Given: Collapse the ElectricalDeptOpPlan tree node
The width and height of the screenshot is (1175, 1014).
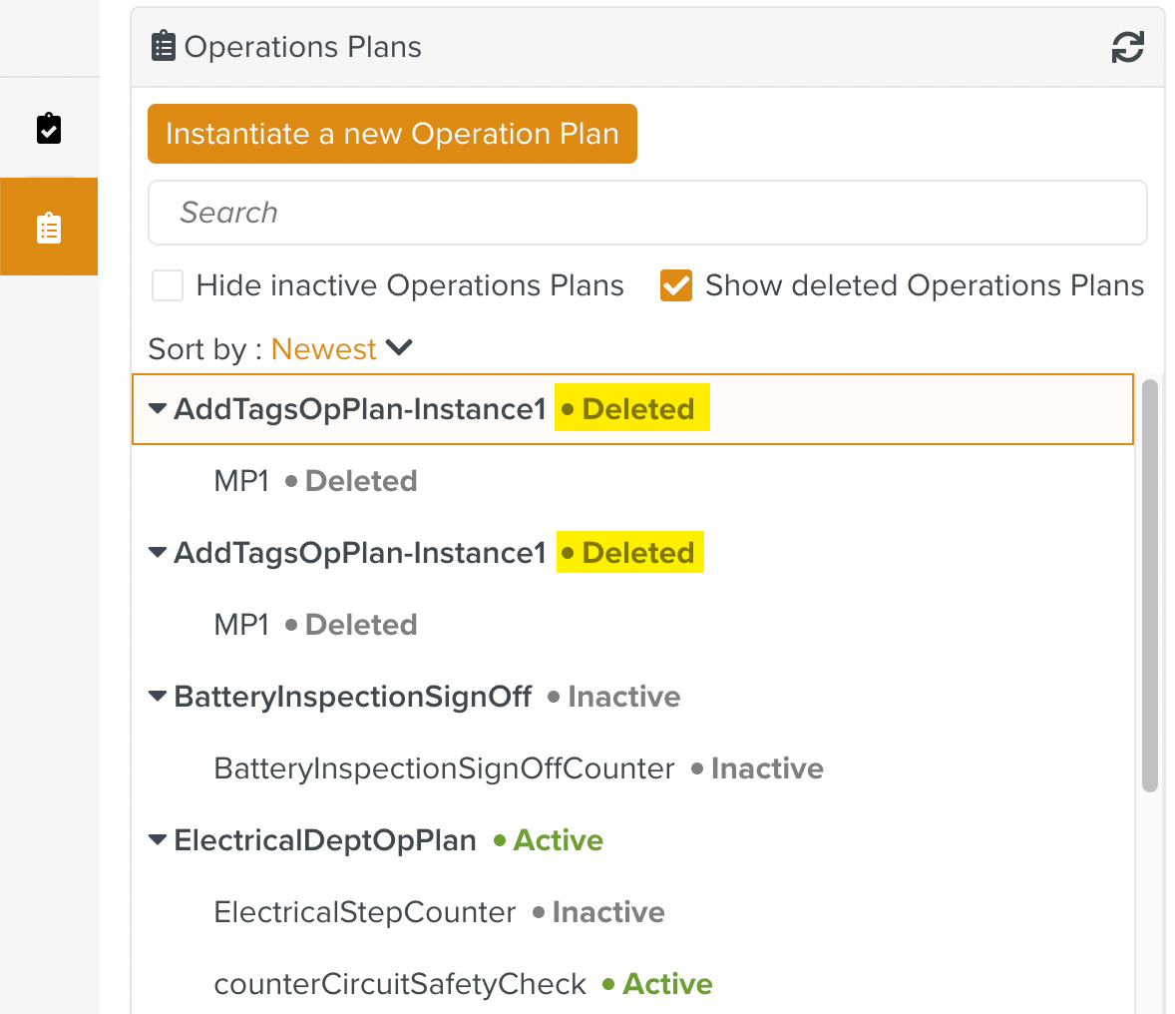Looking at the screenshot, I should point(158,840).
